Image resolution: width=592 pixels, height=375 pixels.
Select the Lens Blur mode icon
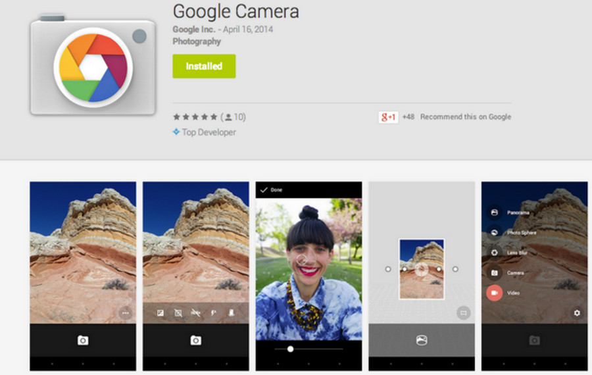click(x=494, y=253)
